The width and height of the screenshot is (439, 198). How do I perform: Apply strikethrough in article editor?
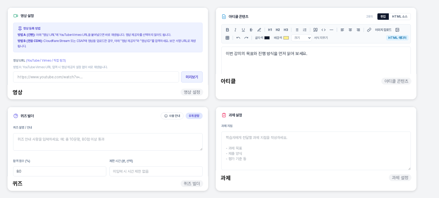pyautogui.click(x=251, y=30)
